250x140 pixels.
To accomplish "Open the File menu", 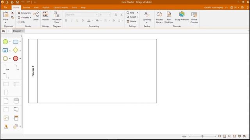I will (x=5, y=7).
